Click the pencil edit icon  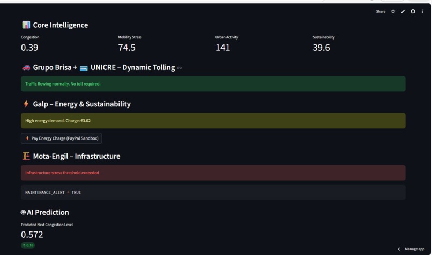click(x=403, y=12)
